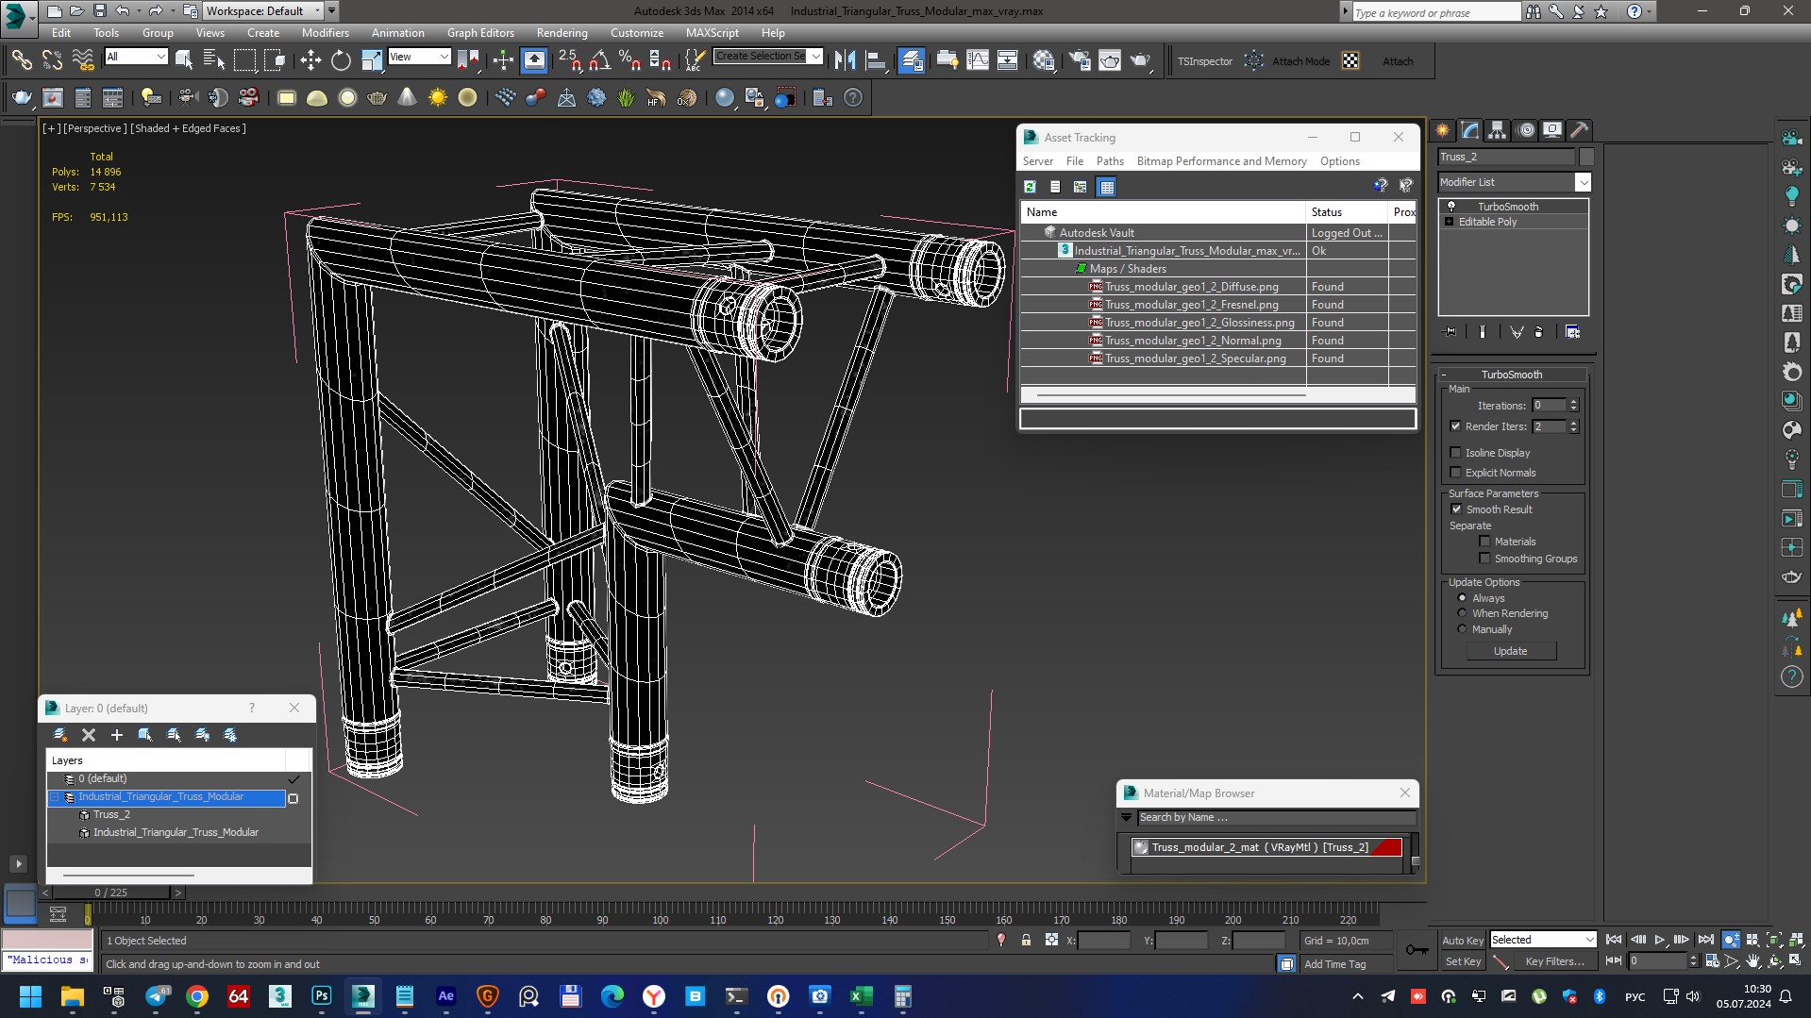Remove modifier from the stack
The width and height of the screenshot is (1811, 1018).
tap(1539, 332)
